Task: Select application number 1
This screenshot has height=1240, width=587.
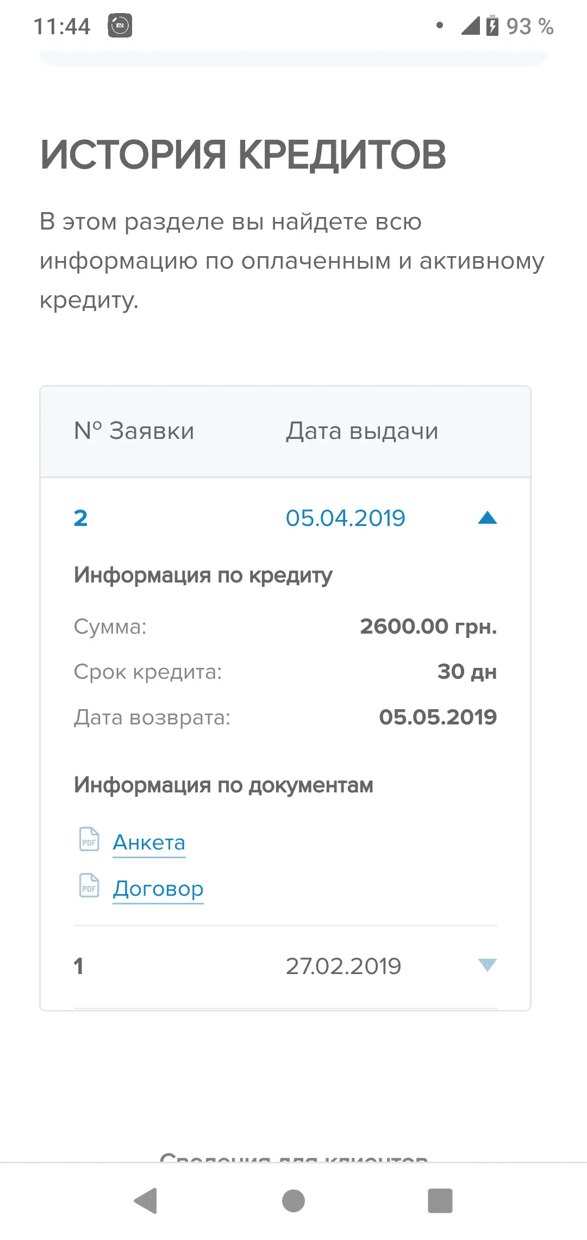Action: [79, 966]
